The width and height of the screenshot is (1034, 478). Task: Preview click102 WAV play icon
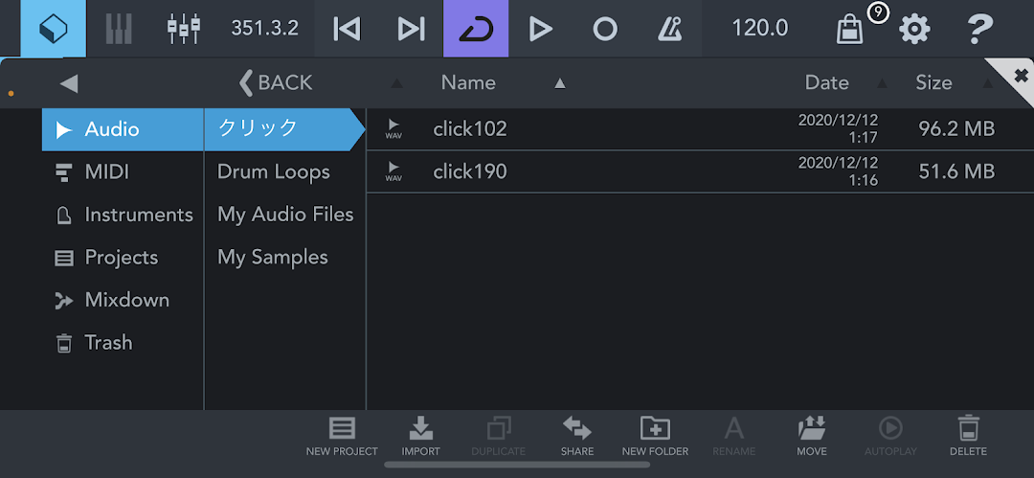point(393,128)
